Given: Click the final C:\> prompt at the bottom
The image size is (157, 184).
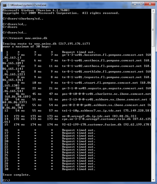Looking at the screenshot, I should [7, 180].
